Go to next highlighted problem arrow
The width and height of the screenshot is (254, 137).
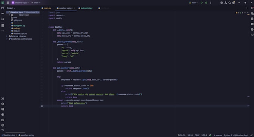(248, 13)
